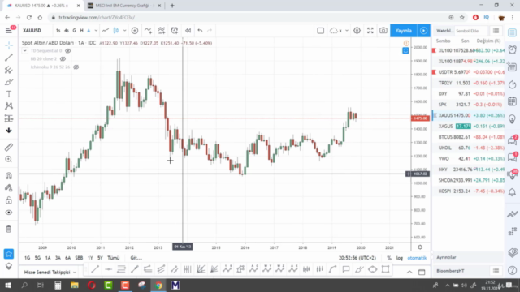Viewport: 520px width, 292px height.
Task: Click the Yayınla publish button
Action: click(404, 31)
